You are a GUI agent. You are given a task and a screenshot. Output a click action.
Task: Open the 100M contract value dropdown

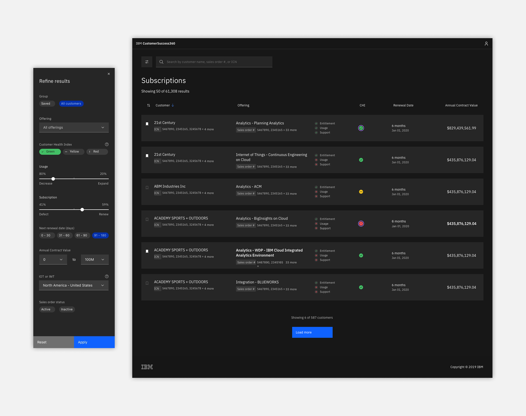(x=95, y=260)
